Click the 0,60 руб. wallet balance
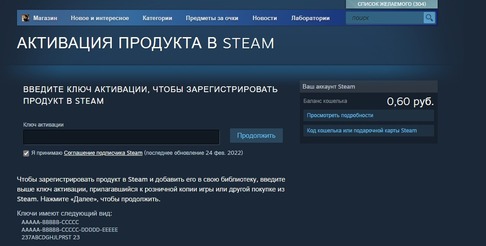Screen dimensions: 486x246 point(410,102)
